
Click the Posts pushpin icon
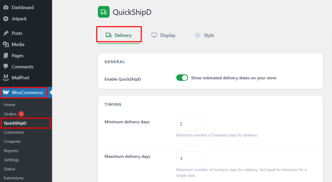click(6, 33)
